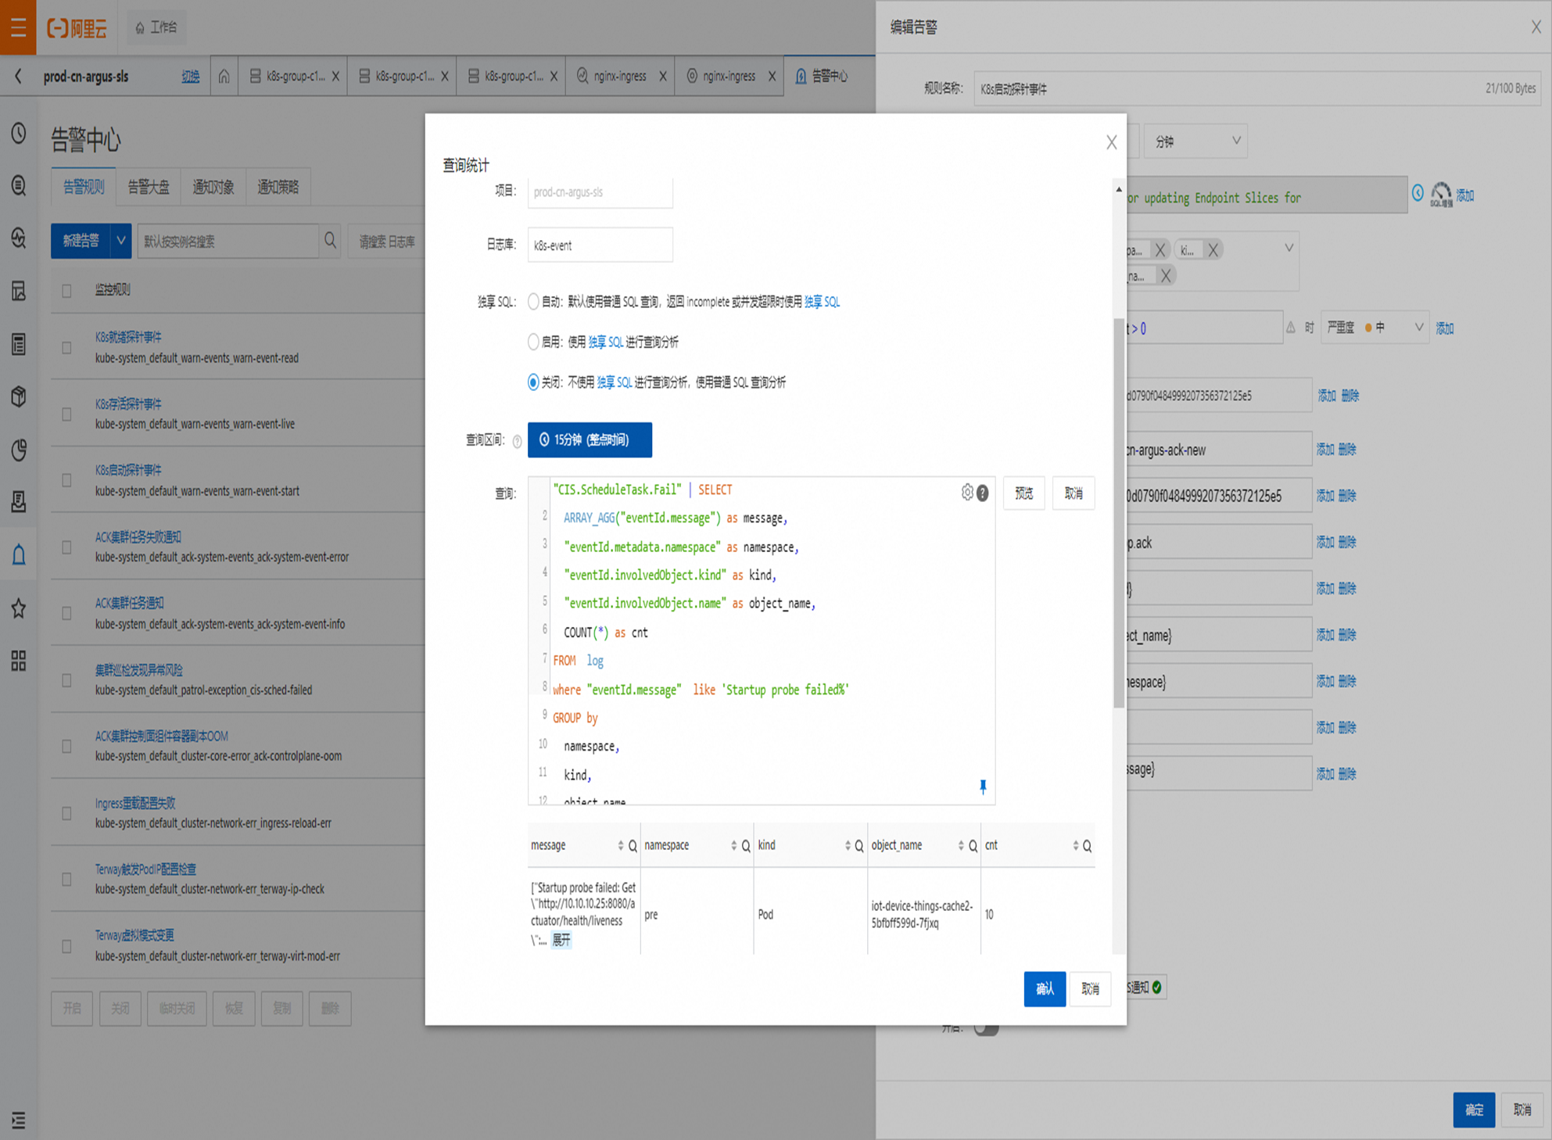
Task: Check the K8s就绪探针事件 rule checkbox
Action: [66, 347]
